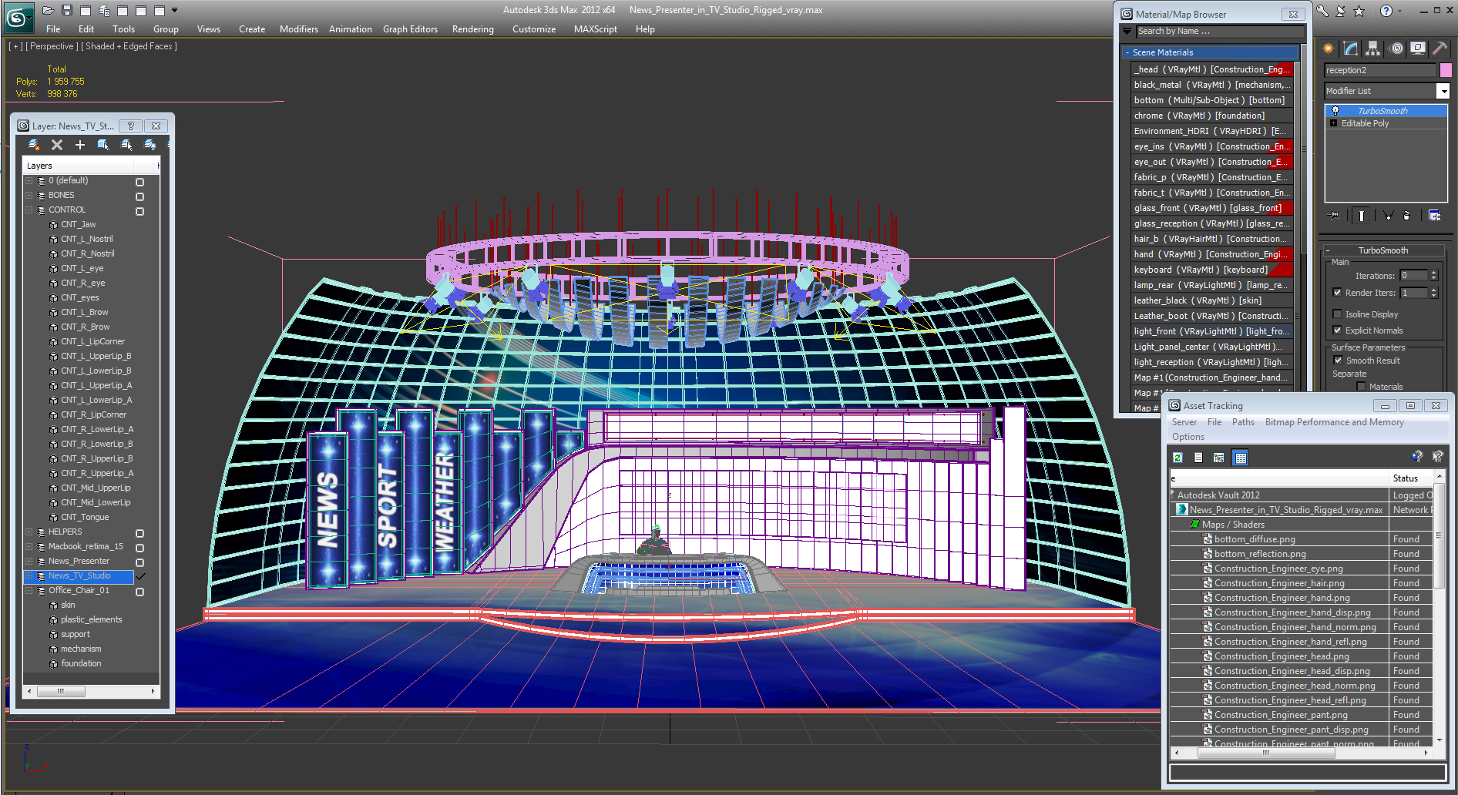Screen dimensions: 1458x795
Task: Open the Rendering menu
Action: pos(472,29)
